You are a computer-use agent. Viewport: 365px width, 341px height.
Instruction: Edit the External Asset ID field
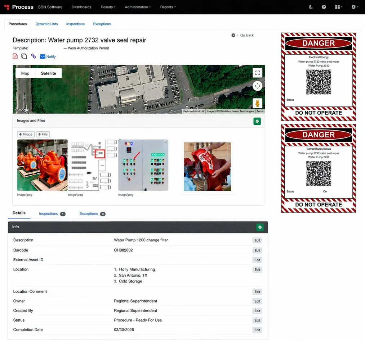257,260
